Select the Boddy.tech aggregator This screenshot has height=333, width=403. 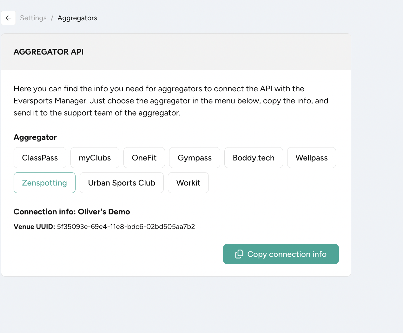pos(254,158)
